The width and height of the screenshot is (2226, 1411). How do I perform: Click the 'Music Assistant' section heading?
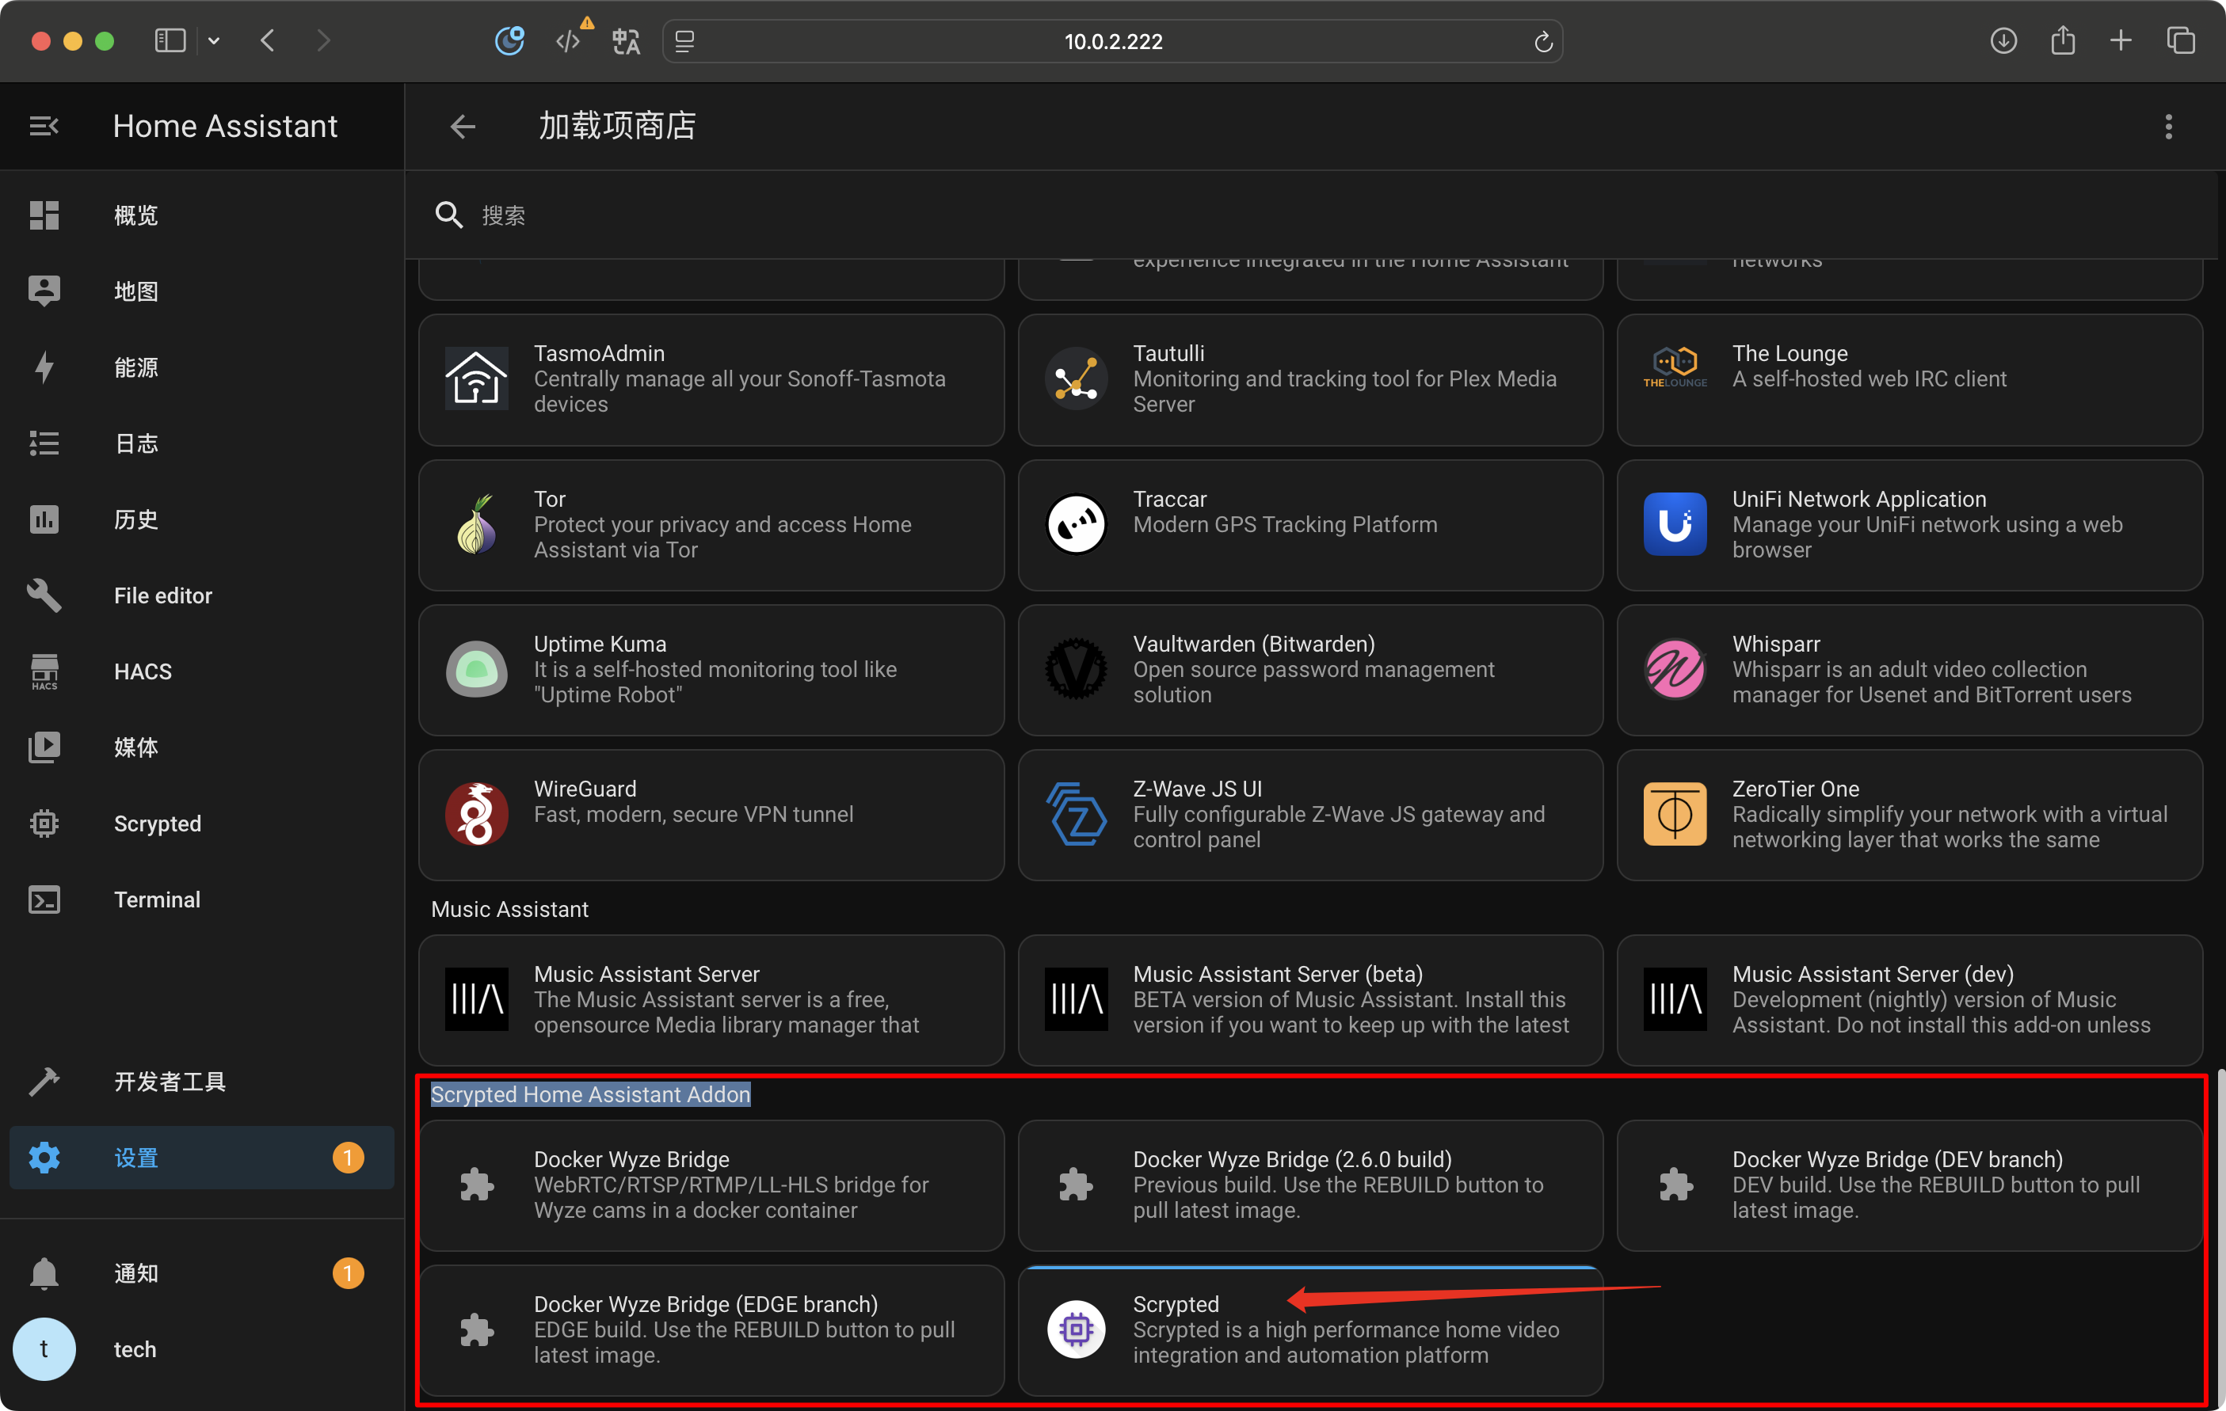(509, 909)
